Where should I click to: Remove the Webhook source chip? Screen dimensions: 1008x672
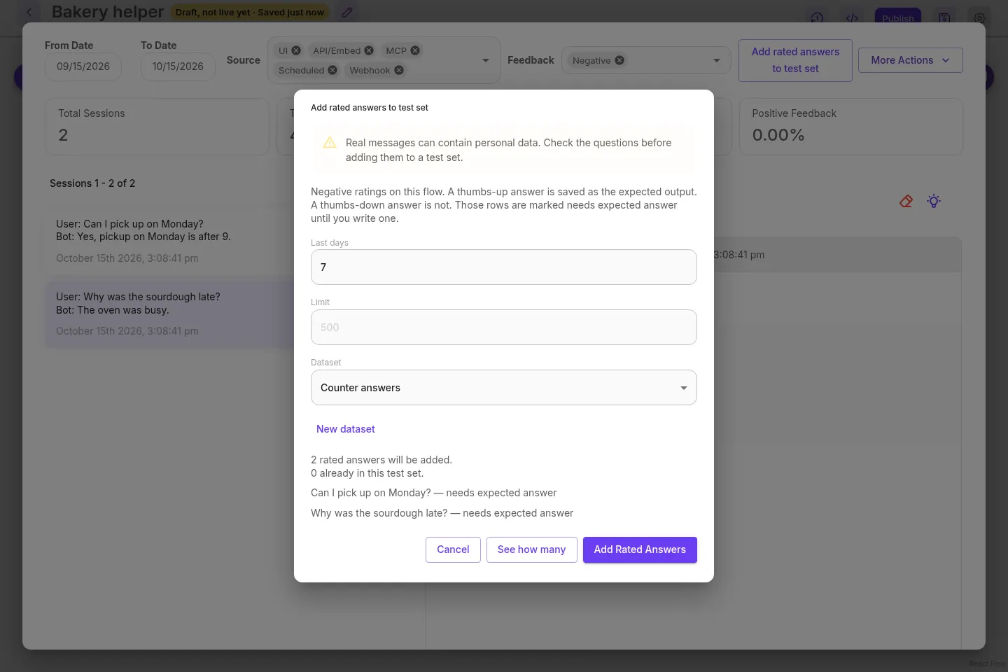click(399, 70)
